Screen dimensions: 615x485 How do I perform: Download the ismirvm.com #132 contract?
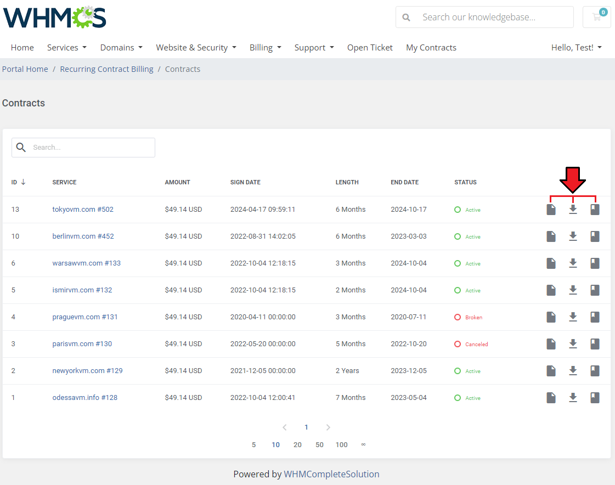(573, 290)
